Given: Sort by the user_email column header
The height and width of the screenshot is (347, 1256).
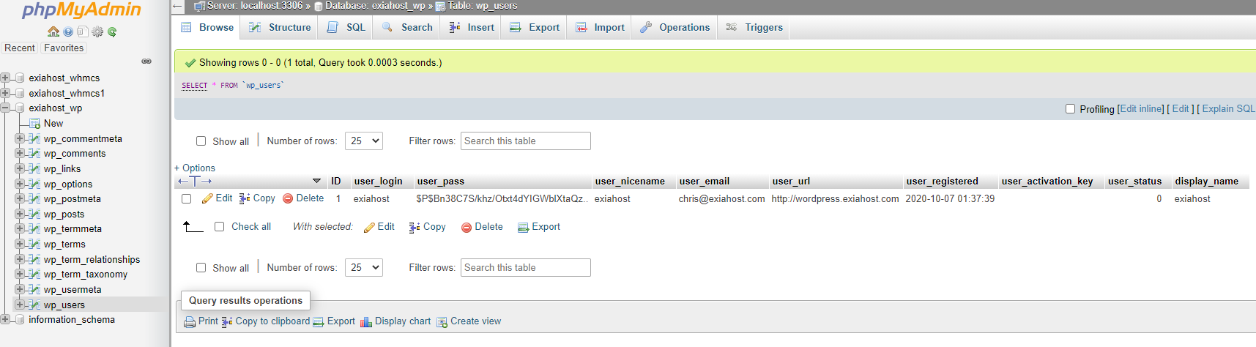Looking at the screenshot, I should click(x=704, y=181).
